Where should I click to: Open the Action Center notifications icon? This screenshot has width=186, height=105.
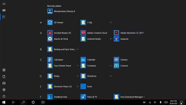(x=182, y=102)
